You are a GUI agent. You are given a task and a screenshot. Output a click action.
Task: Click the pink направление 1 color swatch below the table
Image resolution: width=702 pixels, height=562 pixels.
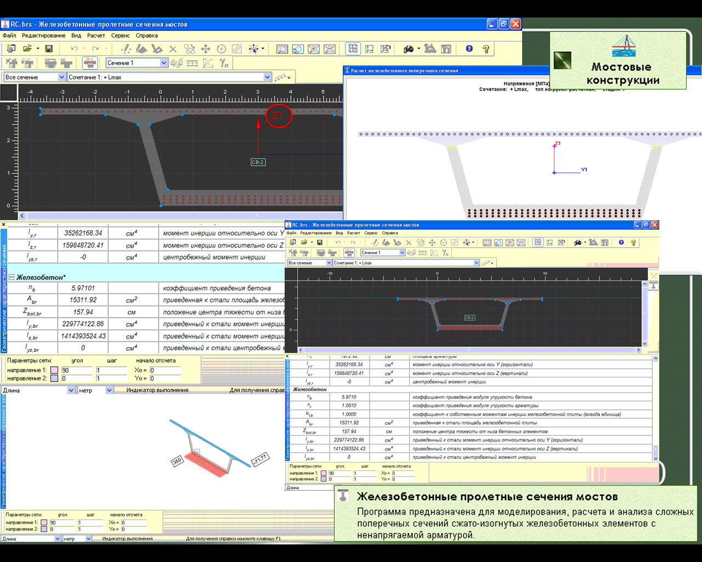(54, 370)
